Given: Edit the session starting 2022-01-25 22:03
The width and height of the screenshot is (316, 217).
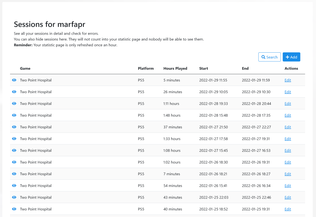Looking at the screenshot, I should (x=288, y=197).
